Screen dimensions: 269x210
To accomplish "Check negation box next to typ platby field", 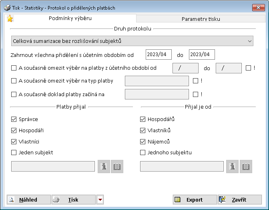I will 195,81.
